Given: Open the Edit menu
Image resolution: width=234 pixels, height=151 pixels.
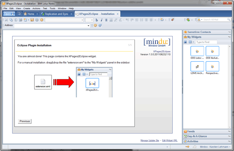Looking at the screenshot, I should [11, 9].
